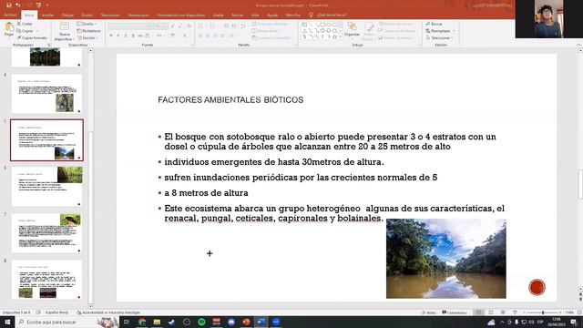
Task: Open the Diseño layout dropdown
Action: (x=87, y=24)
